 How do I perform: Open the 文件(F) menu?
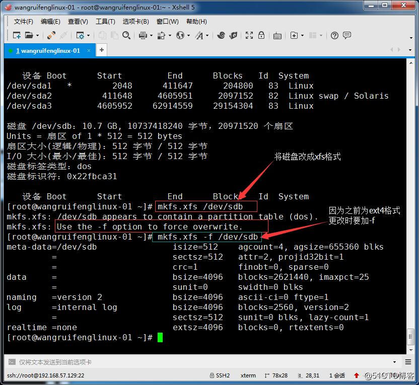[x=24, y=21]
